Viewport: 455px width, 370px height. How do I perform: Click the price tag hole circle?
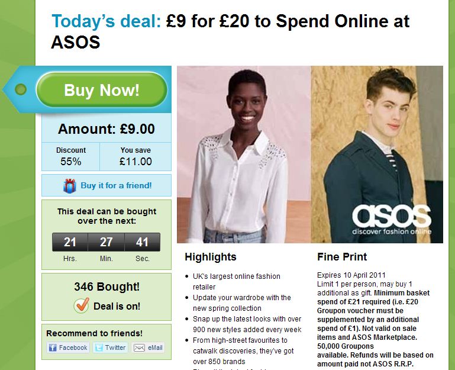pyautogui.click(x=21, y=89)
